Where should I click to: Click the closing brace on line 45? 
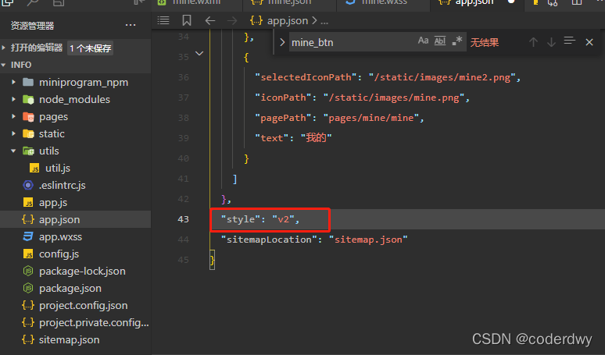[212, 261]
